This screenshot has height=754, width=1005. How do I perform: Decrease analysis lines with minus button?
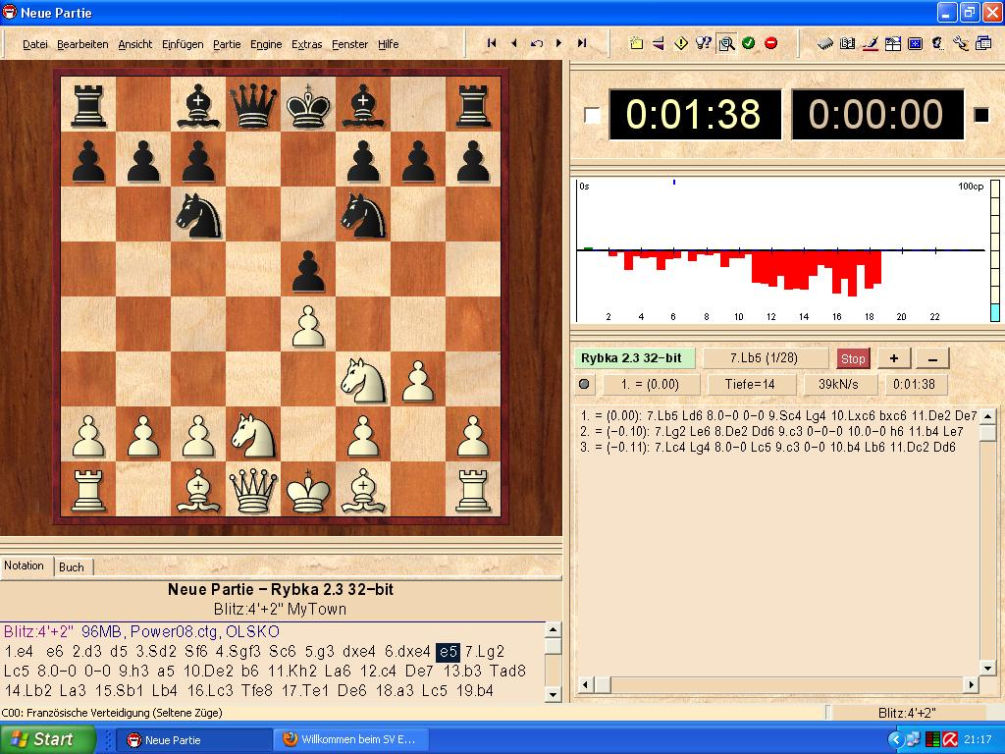point(932,358)
